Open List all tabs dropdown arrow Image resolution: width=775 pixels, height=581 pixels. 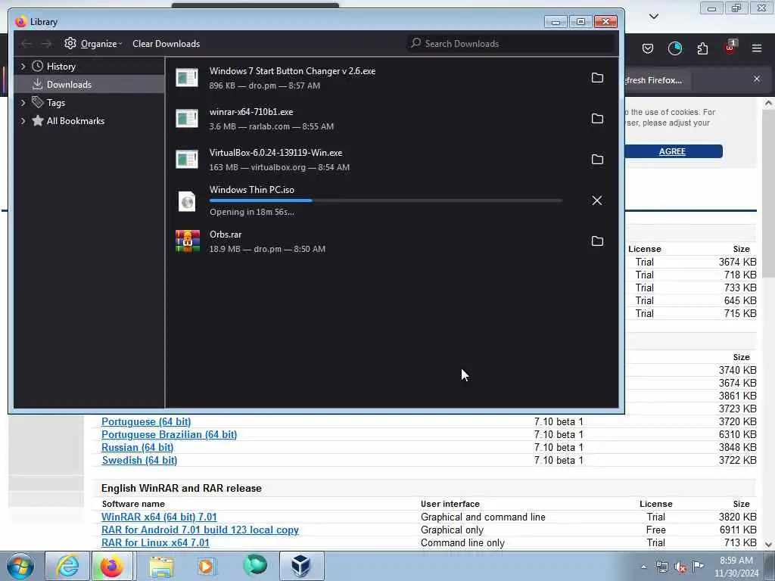click(x=653, y=17)
